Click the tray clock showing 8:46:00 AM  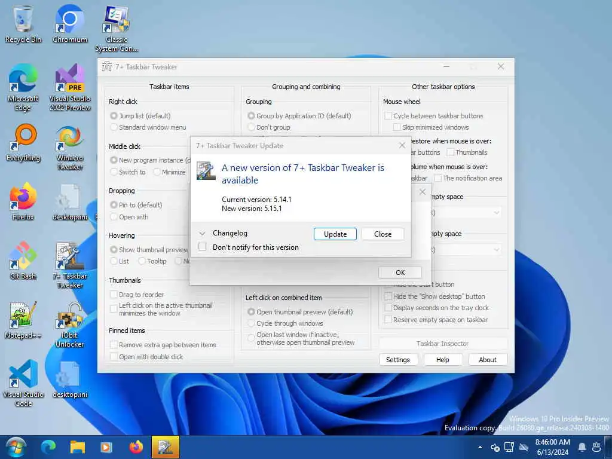[552, 447]
